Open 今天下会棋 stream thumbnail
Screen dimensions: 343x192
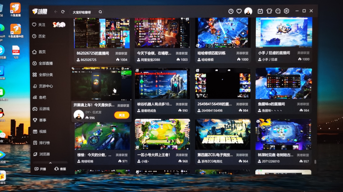(162, 33)
